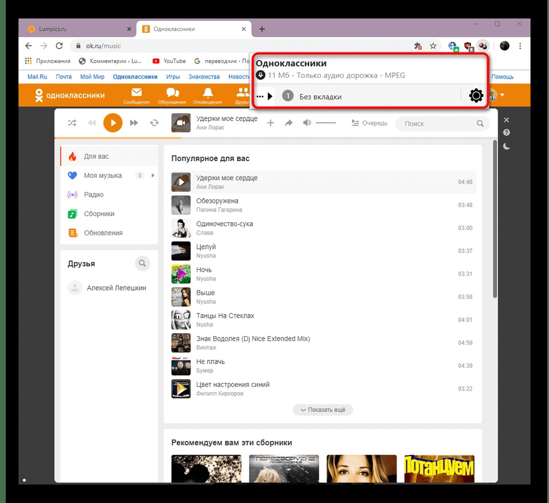Open the Мой Мир link
The image size is (549, 503).
click(x=92, y=77)
